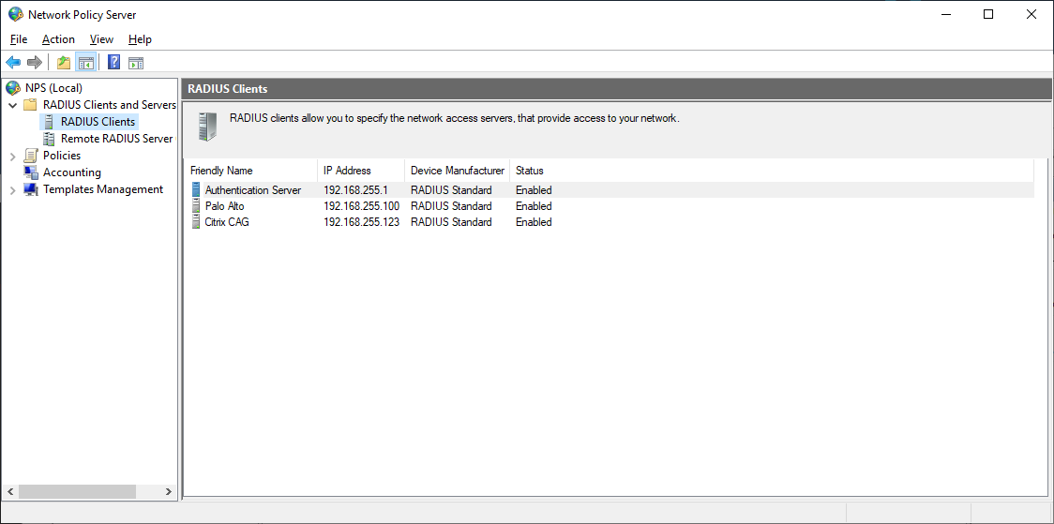The height and width of the screenshot is (524, 1054).
Task: Open the Help toolbar icon
Action: tap(114, 63)
